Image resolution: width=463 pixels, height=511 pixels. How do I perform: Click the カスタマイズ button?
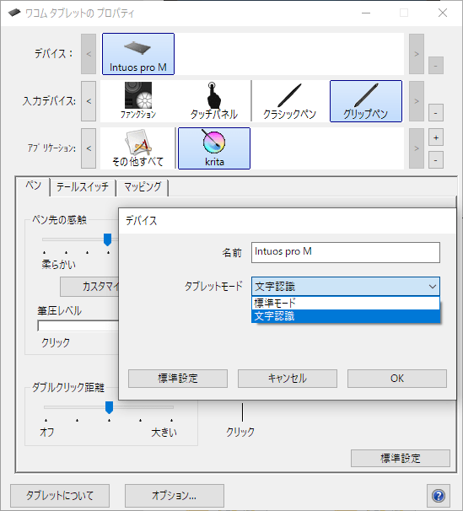click(89, 287)
